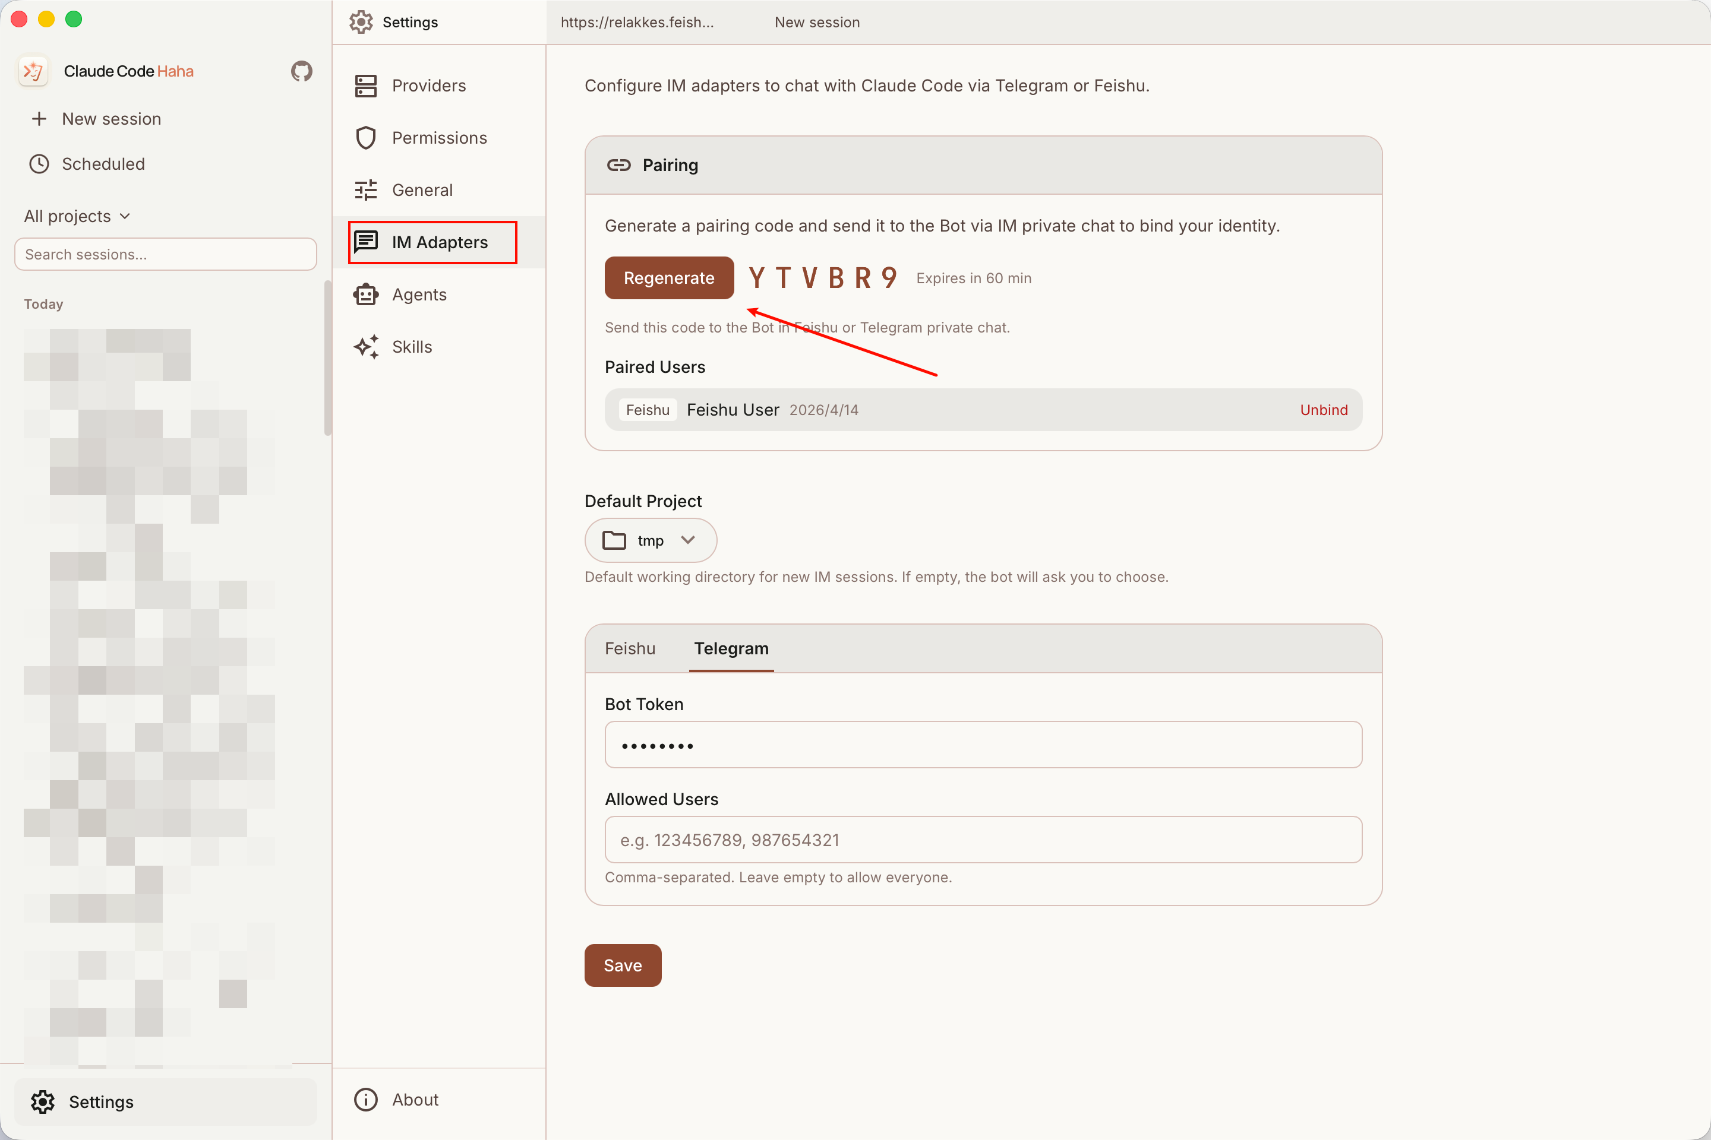This screenshot has width=1711, height=1140.
Task: Click the Claude Code Haha logo
Action: [x=33, y=71]
